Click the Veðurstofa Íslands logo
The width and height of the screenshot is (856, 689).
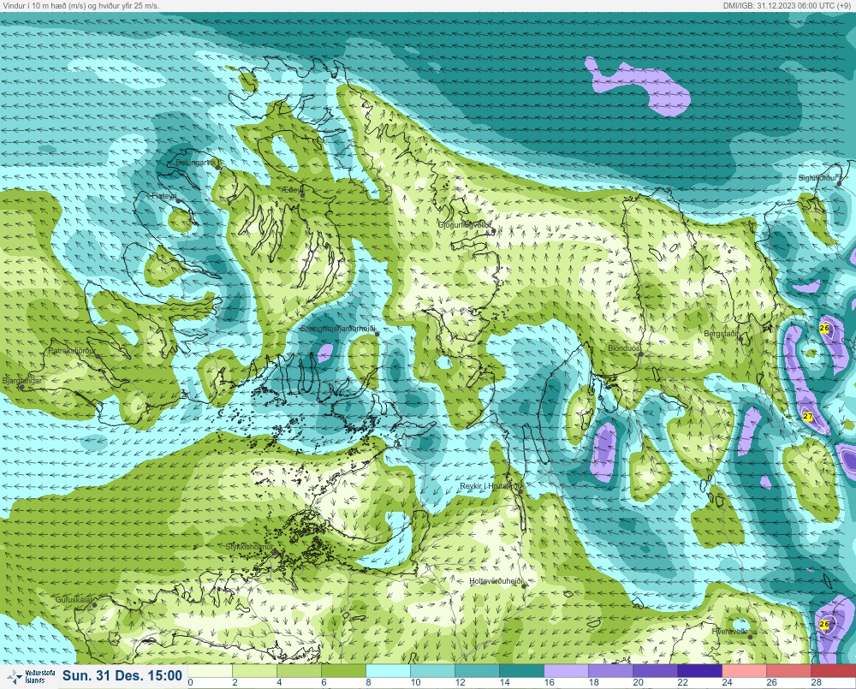click(30, 677)
